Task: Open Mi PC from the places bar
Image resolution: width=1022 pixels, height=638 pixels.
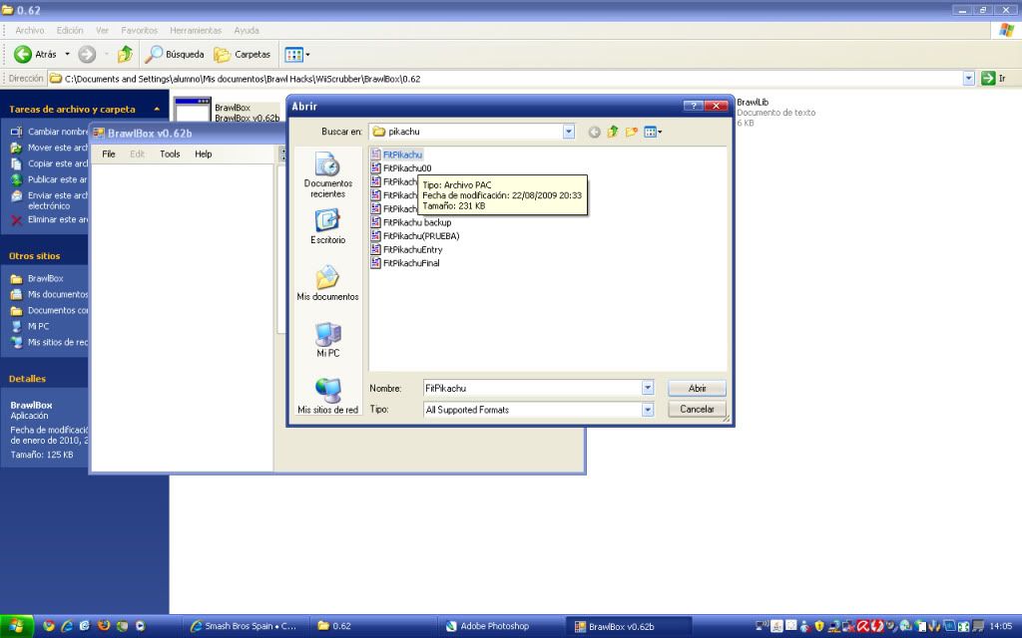Action: click(327, 339)
